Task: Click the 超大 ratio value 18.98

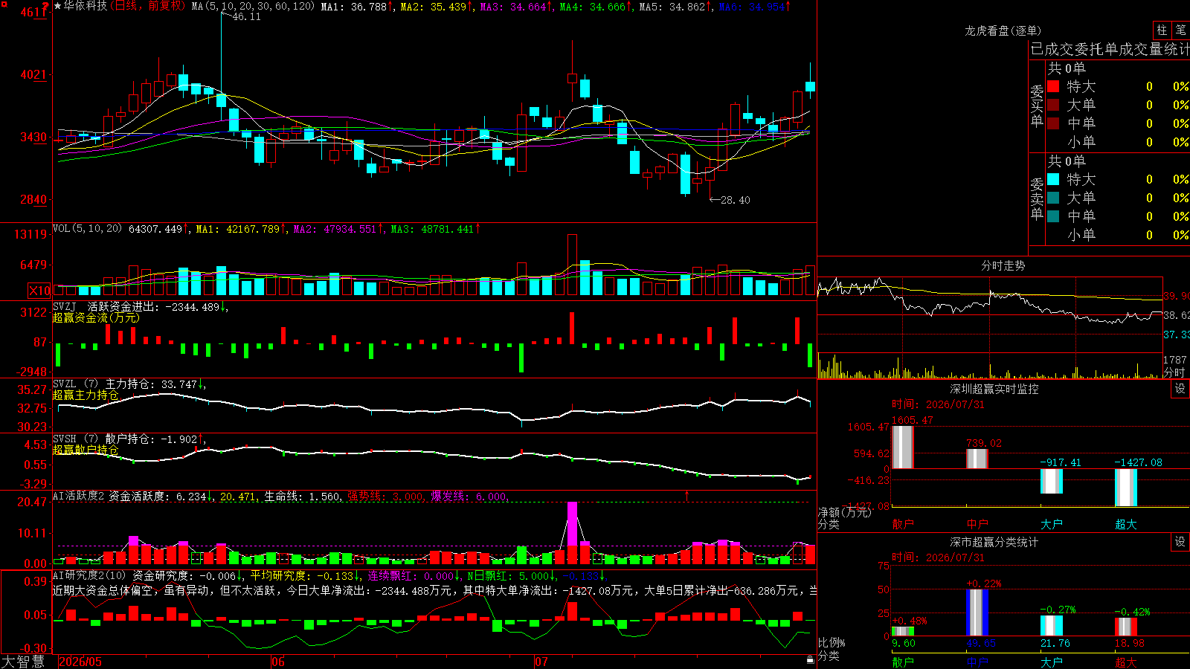Action: tap(1130, 643)
